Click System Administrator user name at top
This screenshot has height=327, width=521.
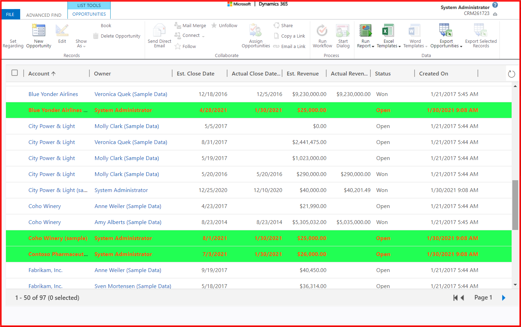point(465,7)
